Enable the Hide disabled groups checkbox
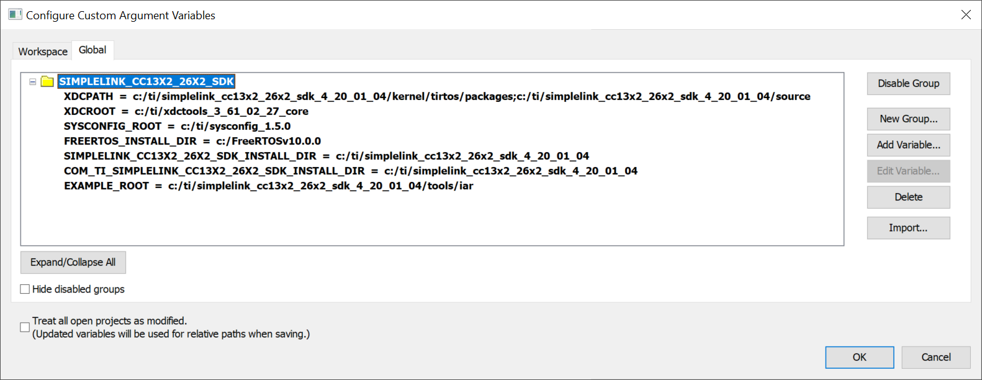Screen dimensions: 982x380 25,289
